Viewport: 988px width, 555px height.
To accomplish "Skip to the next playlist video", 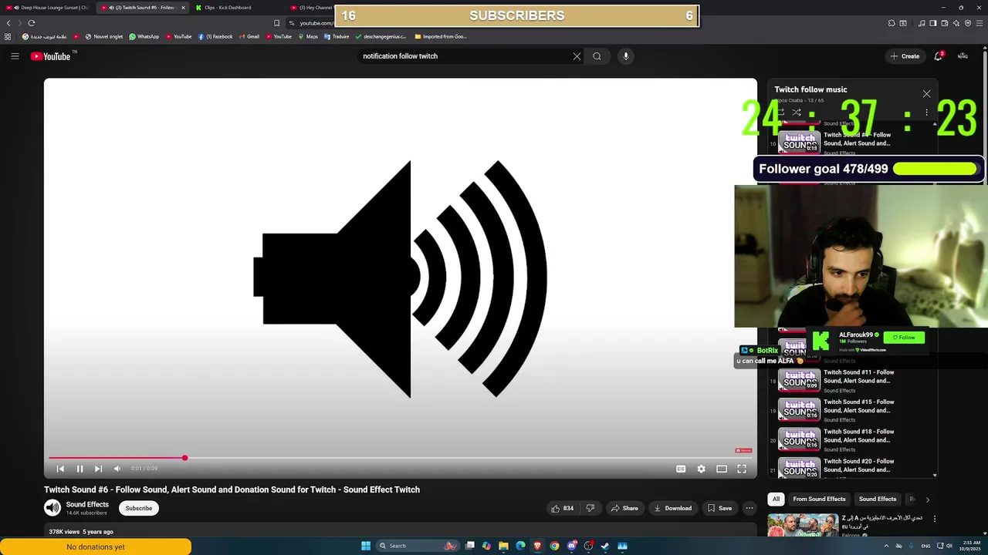I will [x=98, y=469].
